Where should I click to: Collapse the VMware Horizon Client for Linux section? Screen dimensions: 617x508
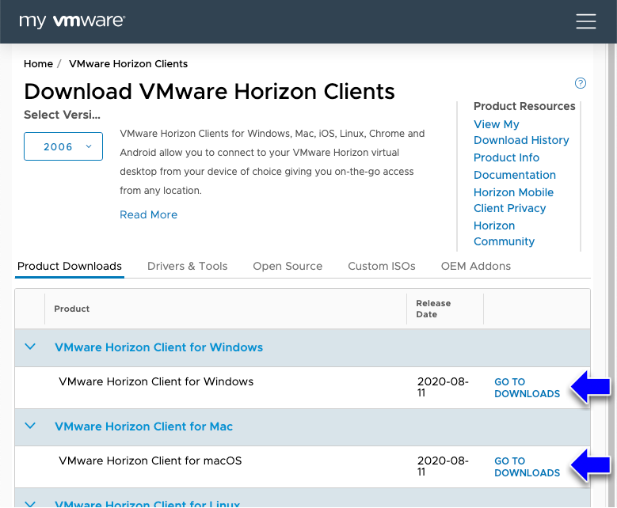pos(30,503)
